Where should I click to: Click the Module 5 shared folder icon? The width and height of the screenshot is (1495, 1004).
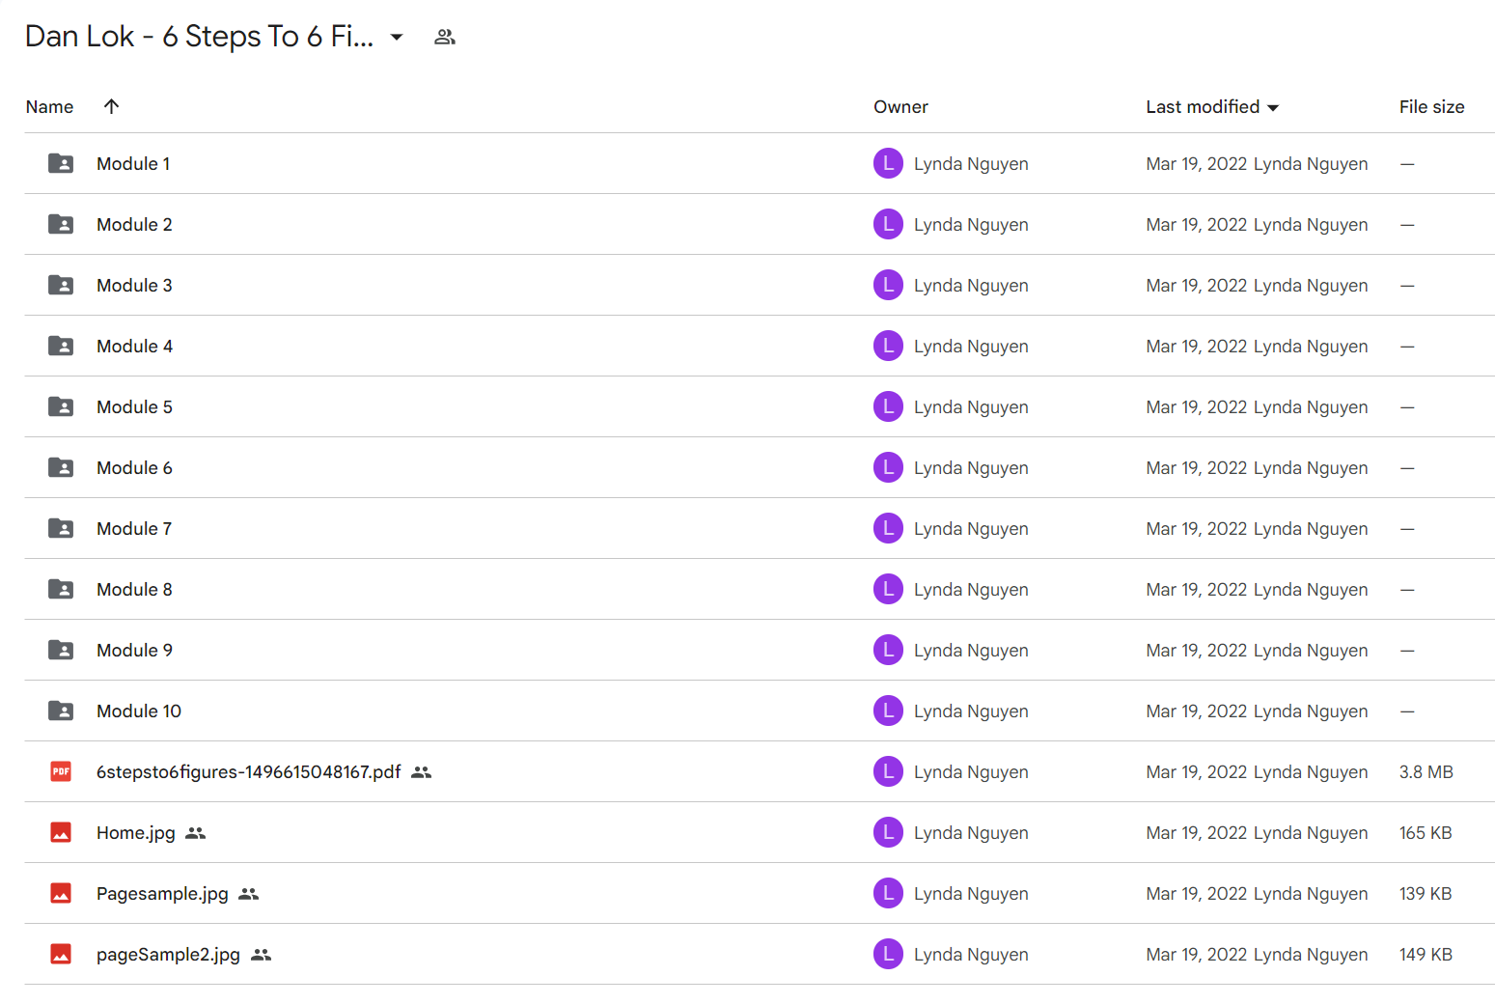click(x=61, y=406)
